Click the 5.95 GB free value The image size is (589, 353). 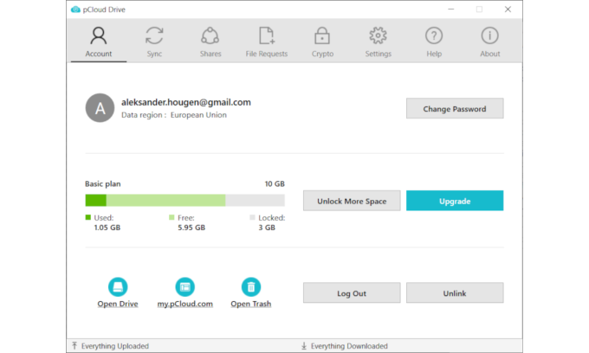(191, 228)
